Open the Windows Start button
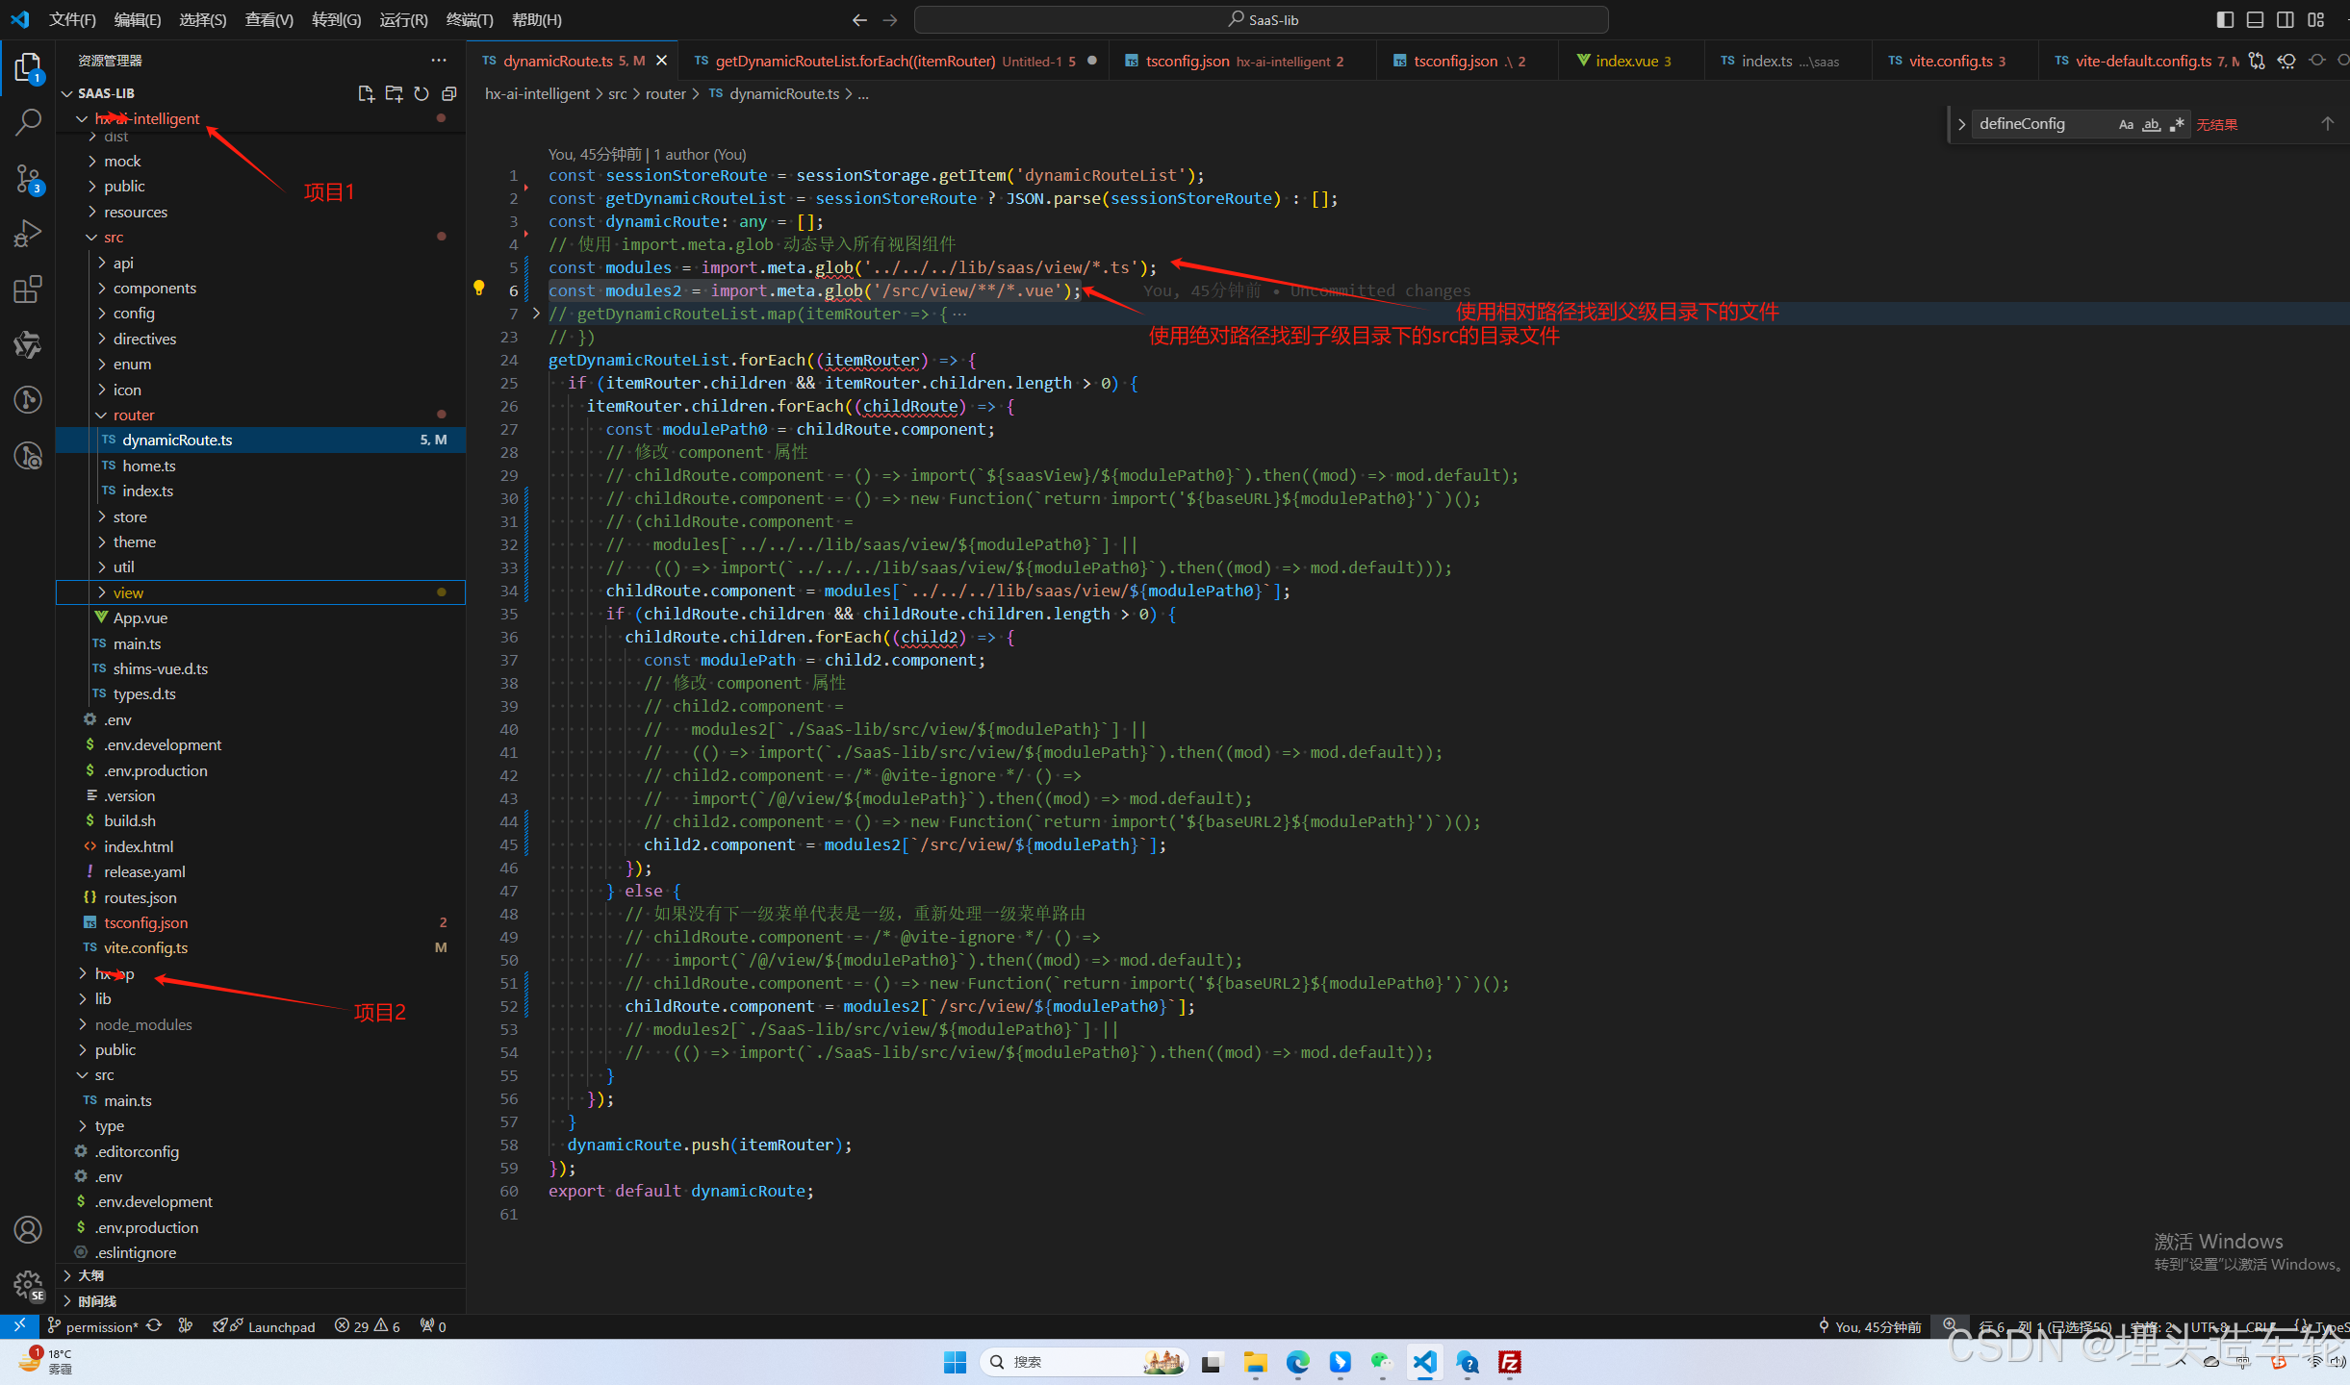The image size is (2350, 1385). tap(955, 1361)
